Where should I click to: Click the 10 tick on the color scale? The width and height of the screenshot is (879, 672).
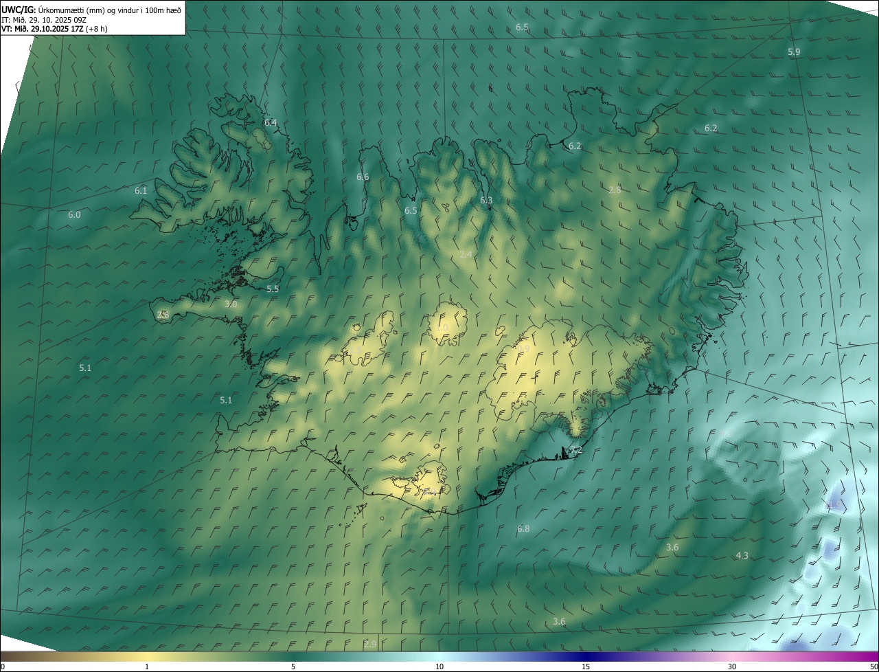pos(439,667)
